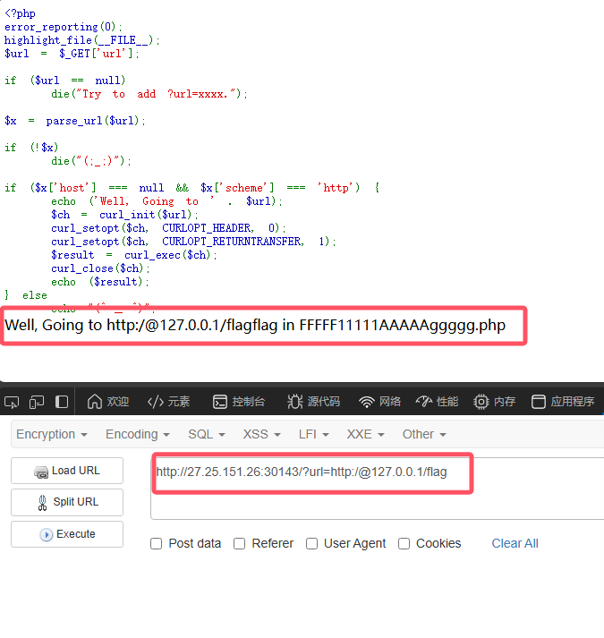The height and width of the screenshot is (638, 604).
Task: Open the SQL dropdown menu
Action: (207, 434)
